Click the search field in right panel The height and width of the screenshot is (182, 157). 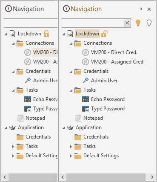coord(93,23)
